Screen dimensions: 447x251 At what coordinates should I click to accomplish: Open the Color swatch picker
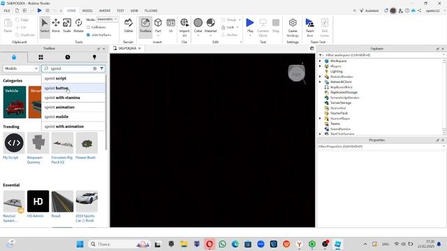[198, 23]
